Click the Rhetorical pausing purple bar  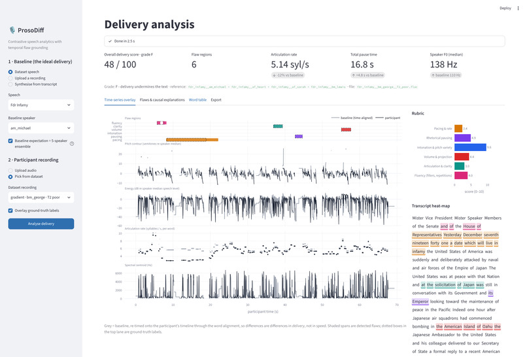click(x=462, y=138)
